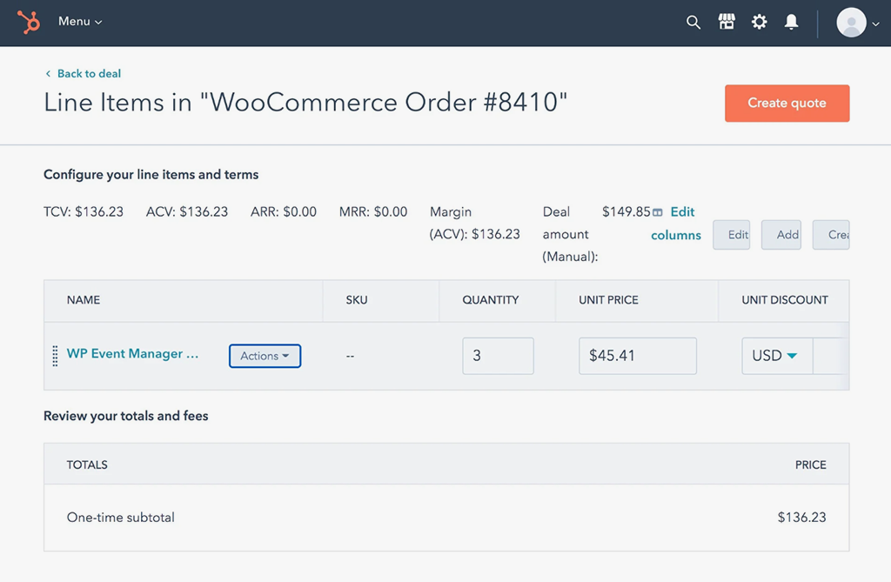
Task: Click the drag handle beside WP Event Manager
Action: coord(55,355)
